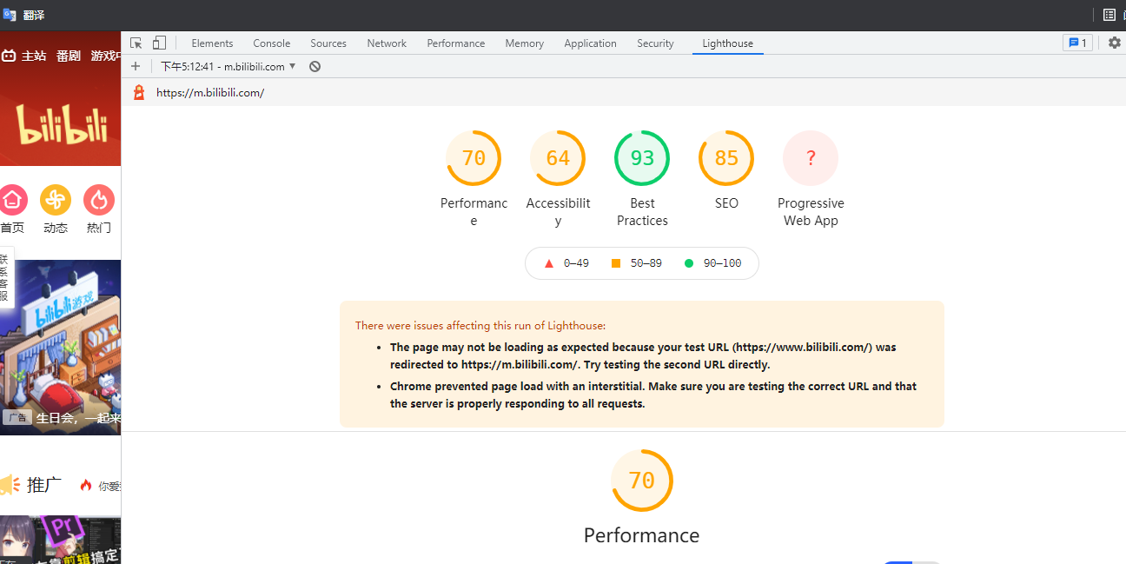1126x564 pixels.
Task: Tap the 动态 pinwheel icon
Action: [56, 200]
